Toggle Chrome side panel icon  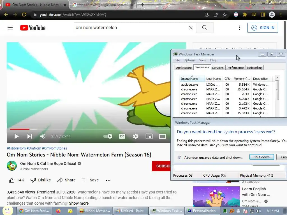pyautogui.click(x=263, y=15)
